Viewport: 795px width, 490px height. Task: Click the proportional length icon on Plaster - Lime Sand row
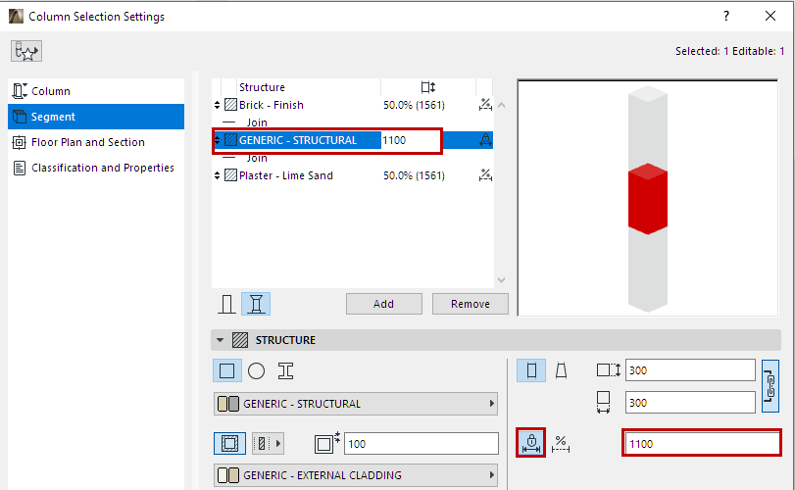485,175
